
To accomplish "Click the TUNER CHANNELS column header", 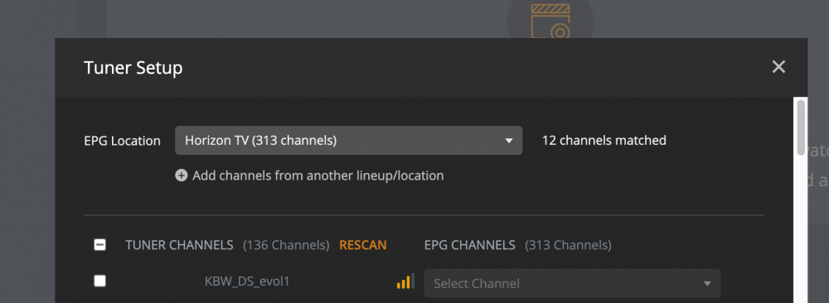I will 179,245.
